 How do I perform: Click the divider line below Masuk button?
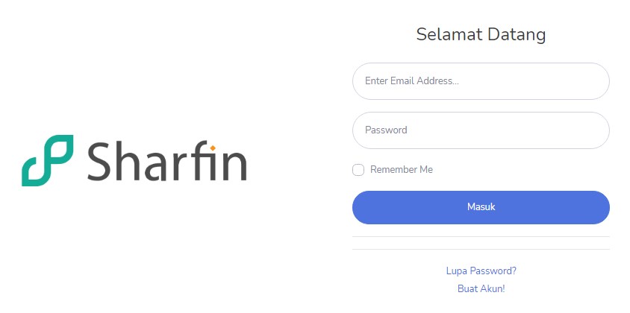481,237
